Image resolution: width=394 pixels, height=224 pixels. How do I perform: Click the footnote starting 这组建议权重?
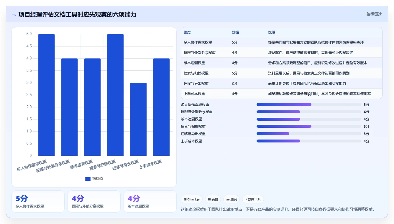point(278,210)
